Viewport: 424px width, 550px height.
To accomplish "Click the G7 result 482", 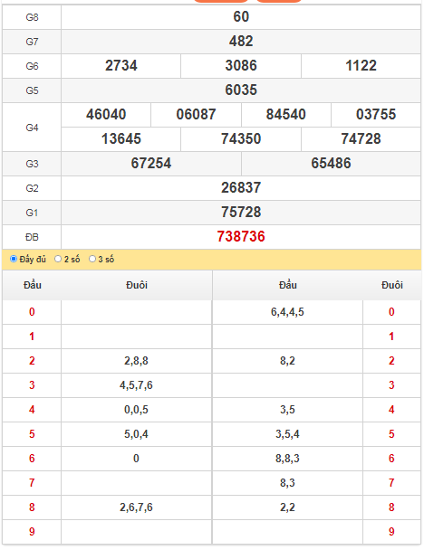I will [241, 42].
